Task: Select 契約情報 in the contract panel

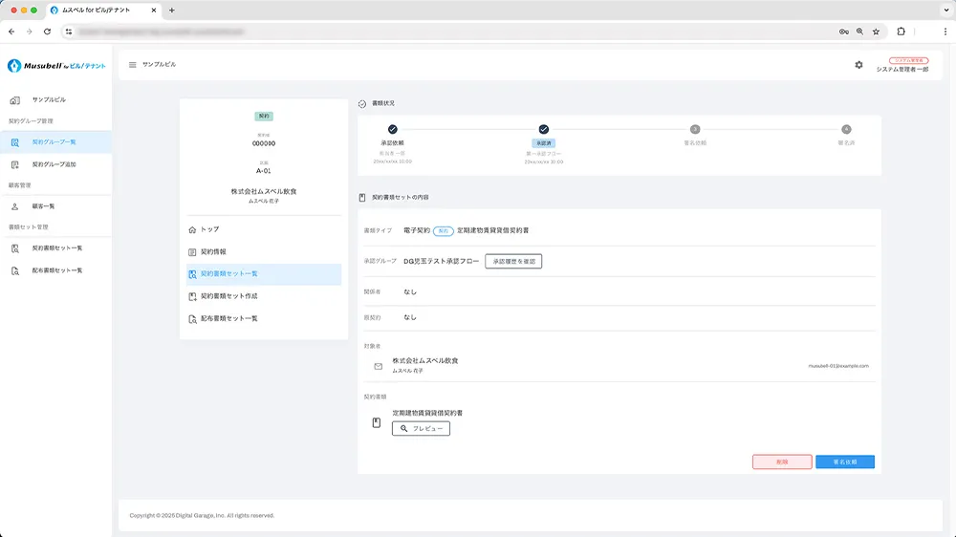Action: [x=213, y=252]
